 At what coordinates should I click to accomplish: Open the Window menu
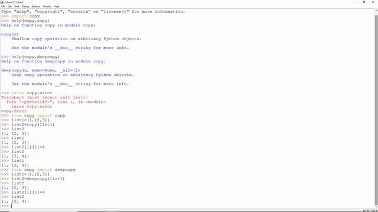(x=47, y=6)
